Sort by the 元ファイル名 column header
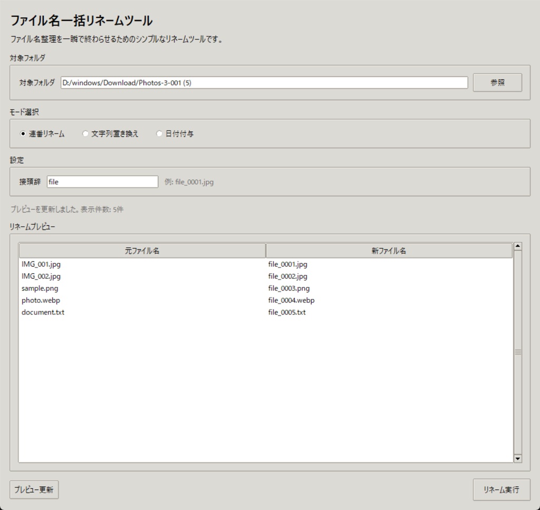The width and height of the screenshot is (540, 510). click(x=142, y=250)
